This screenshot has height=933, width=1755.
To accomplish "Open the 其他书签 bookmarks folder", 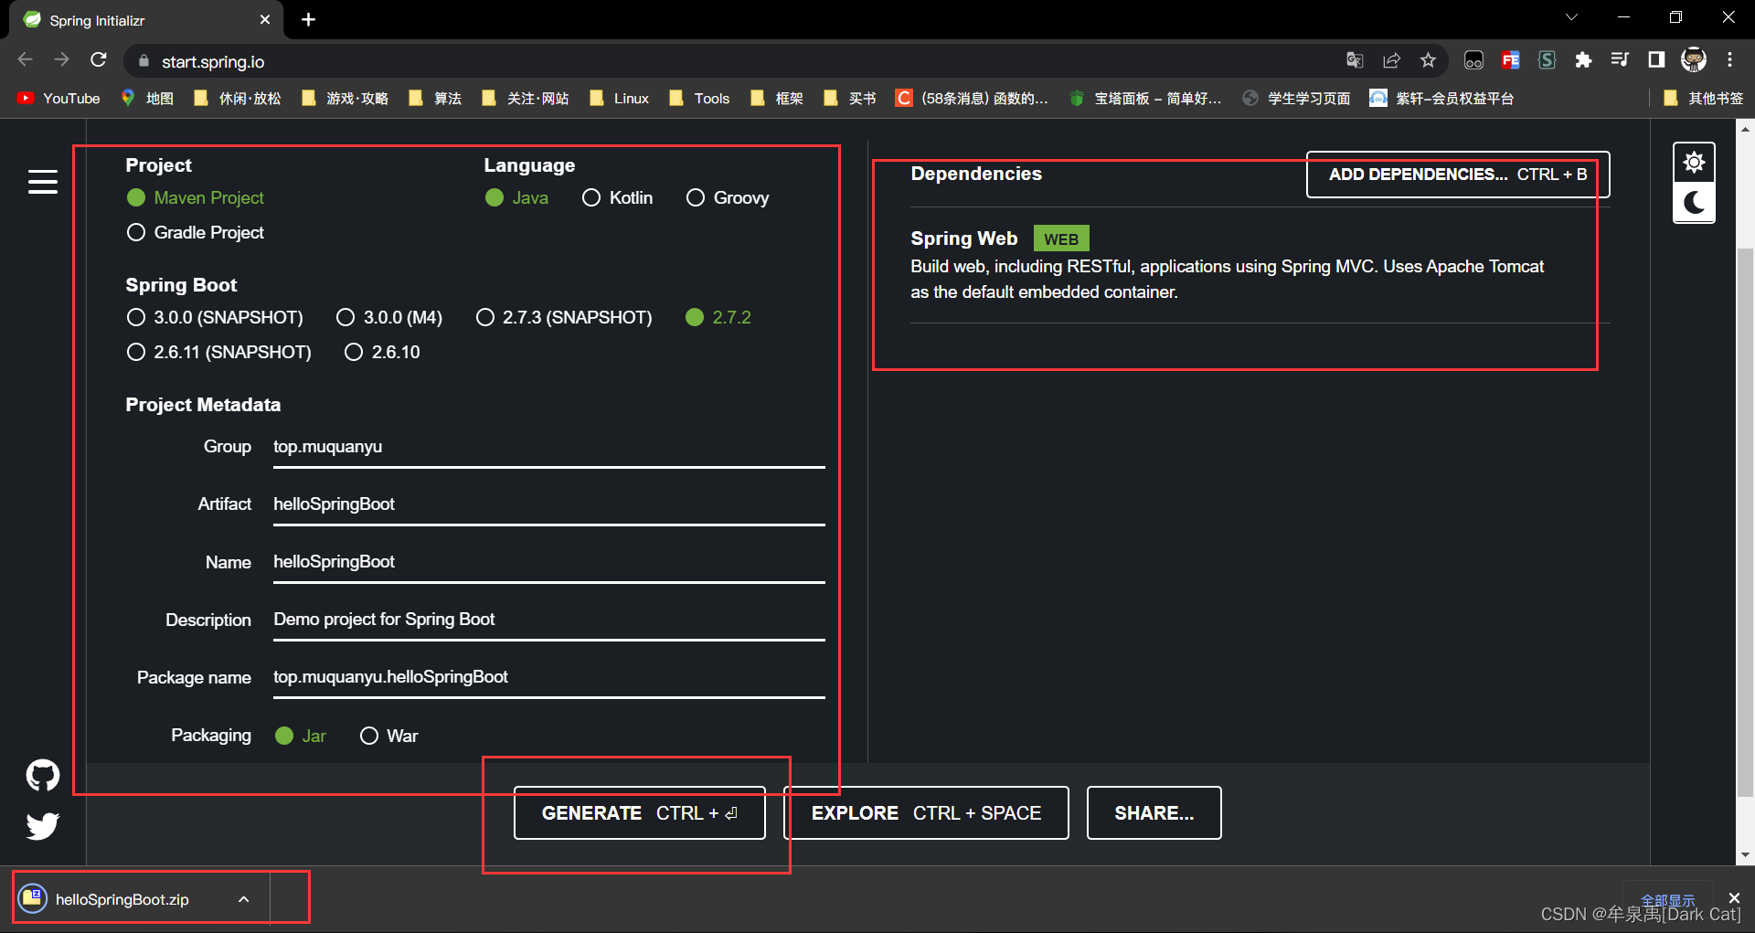I will 1703,98.
